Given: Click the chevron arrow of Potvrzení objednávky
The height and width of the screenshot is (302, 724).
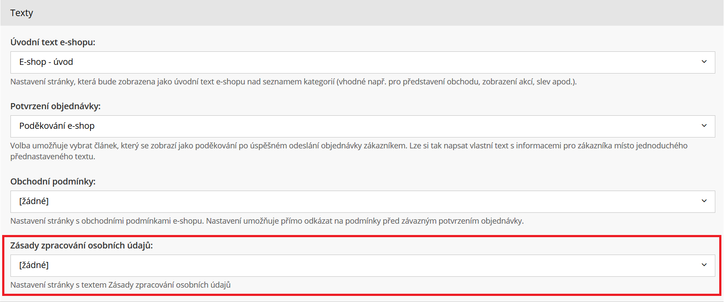Looking at the screenshot, I should tap(704, 126).
